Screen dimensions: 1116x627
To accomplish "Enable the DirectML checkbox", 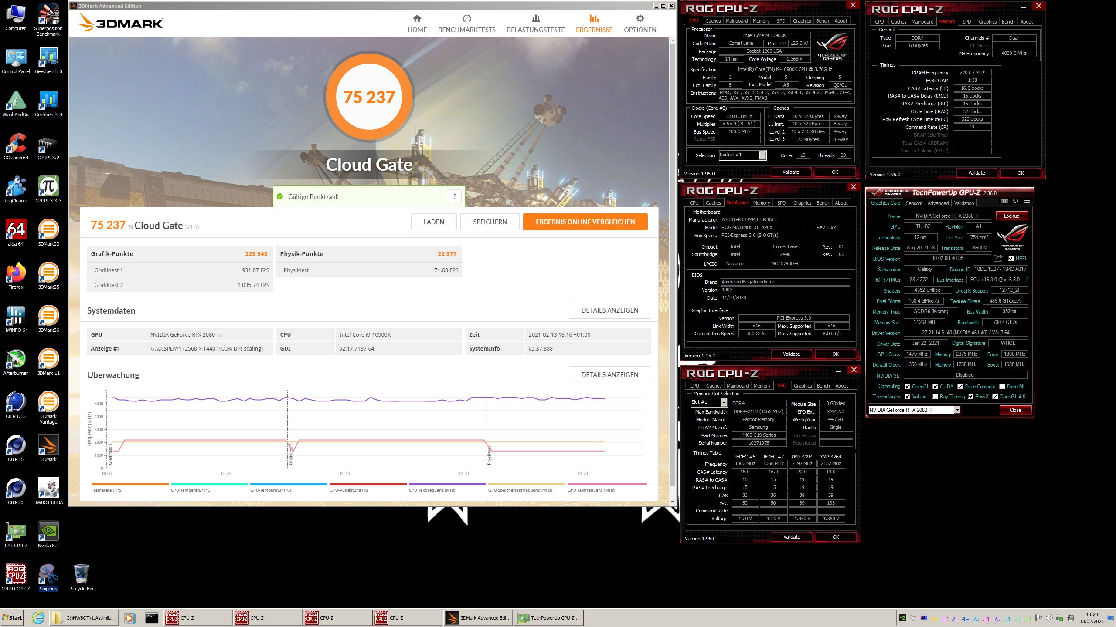I will (x=1002, y=386).
